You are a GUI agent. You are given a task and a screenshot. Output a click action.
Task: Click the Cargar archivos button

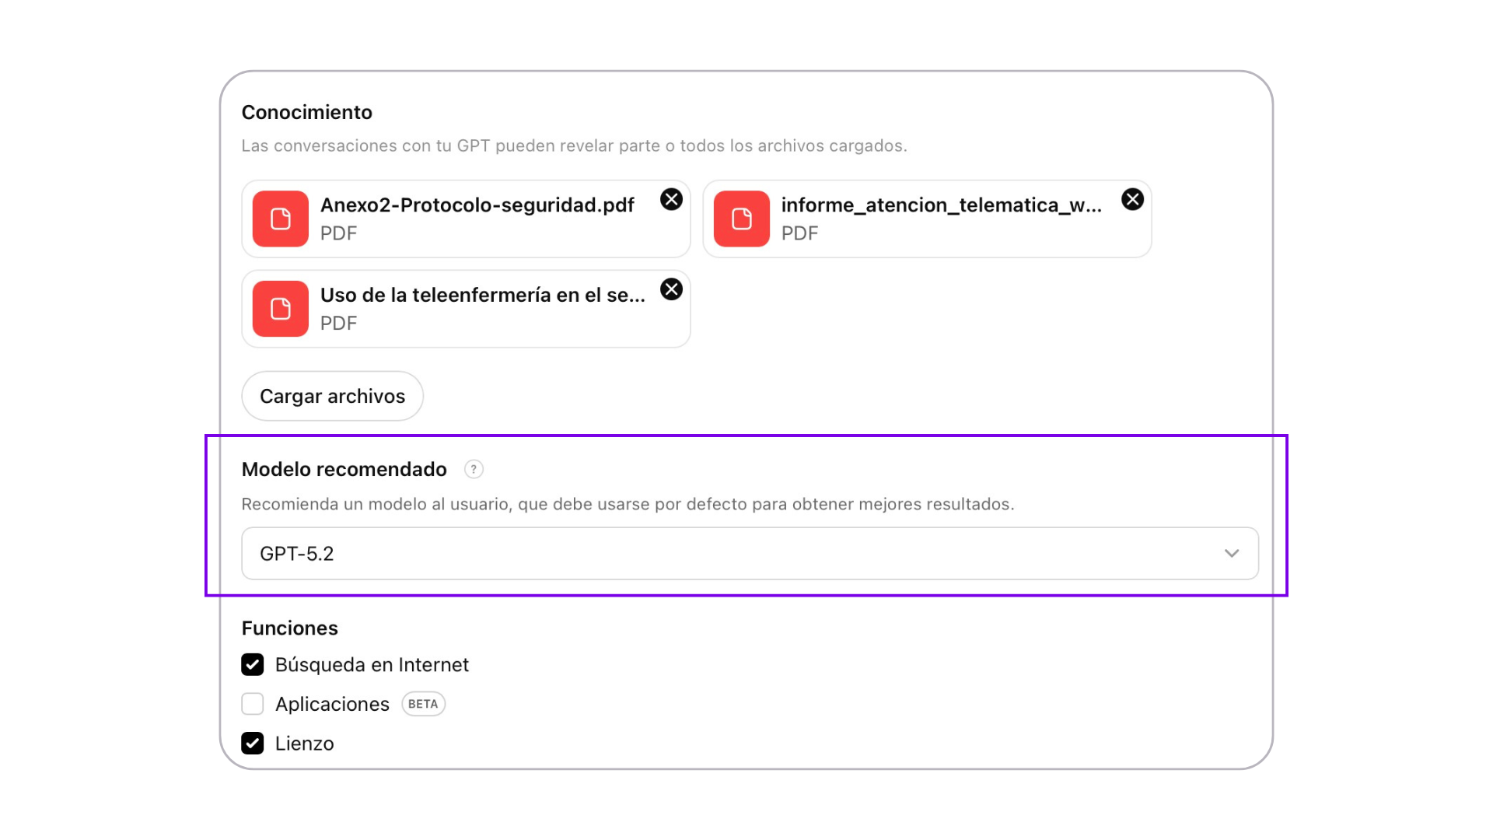pos(332,396)
